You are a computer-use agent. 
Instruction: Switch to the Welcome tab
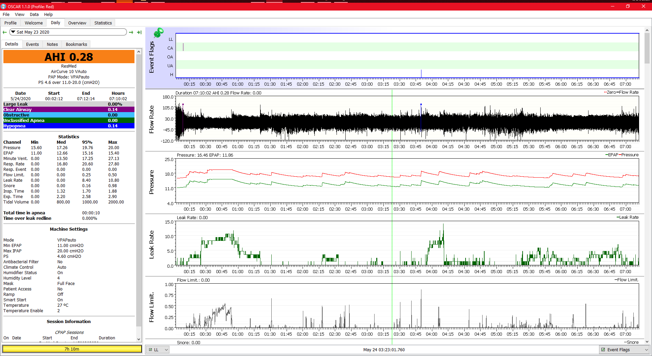[34, 23]
